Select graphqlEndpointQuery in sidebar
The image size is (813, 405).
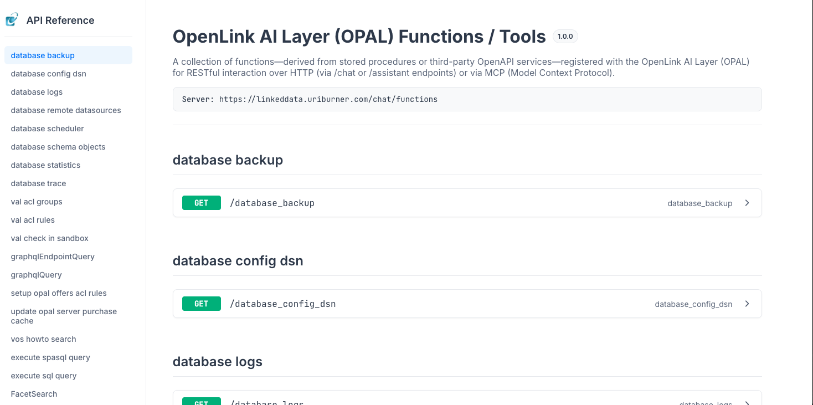pyautogui.click(x=68, y=257)
